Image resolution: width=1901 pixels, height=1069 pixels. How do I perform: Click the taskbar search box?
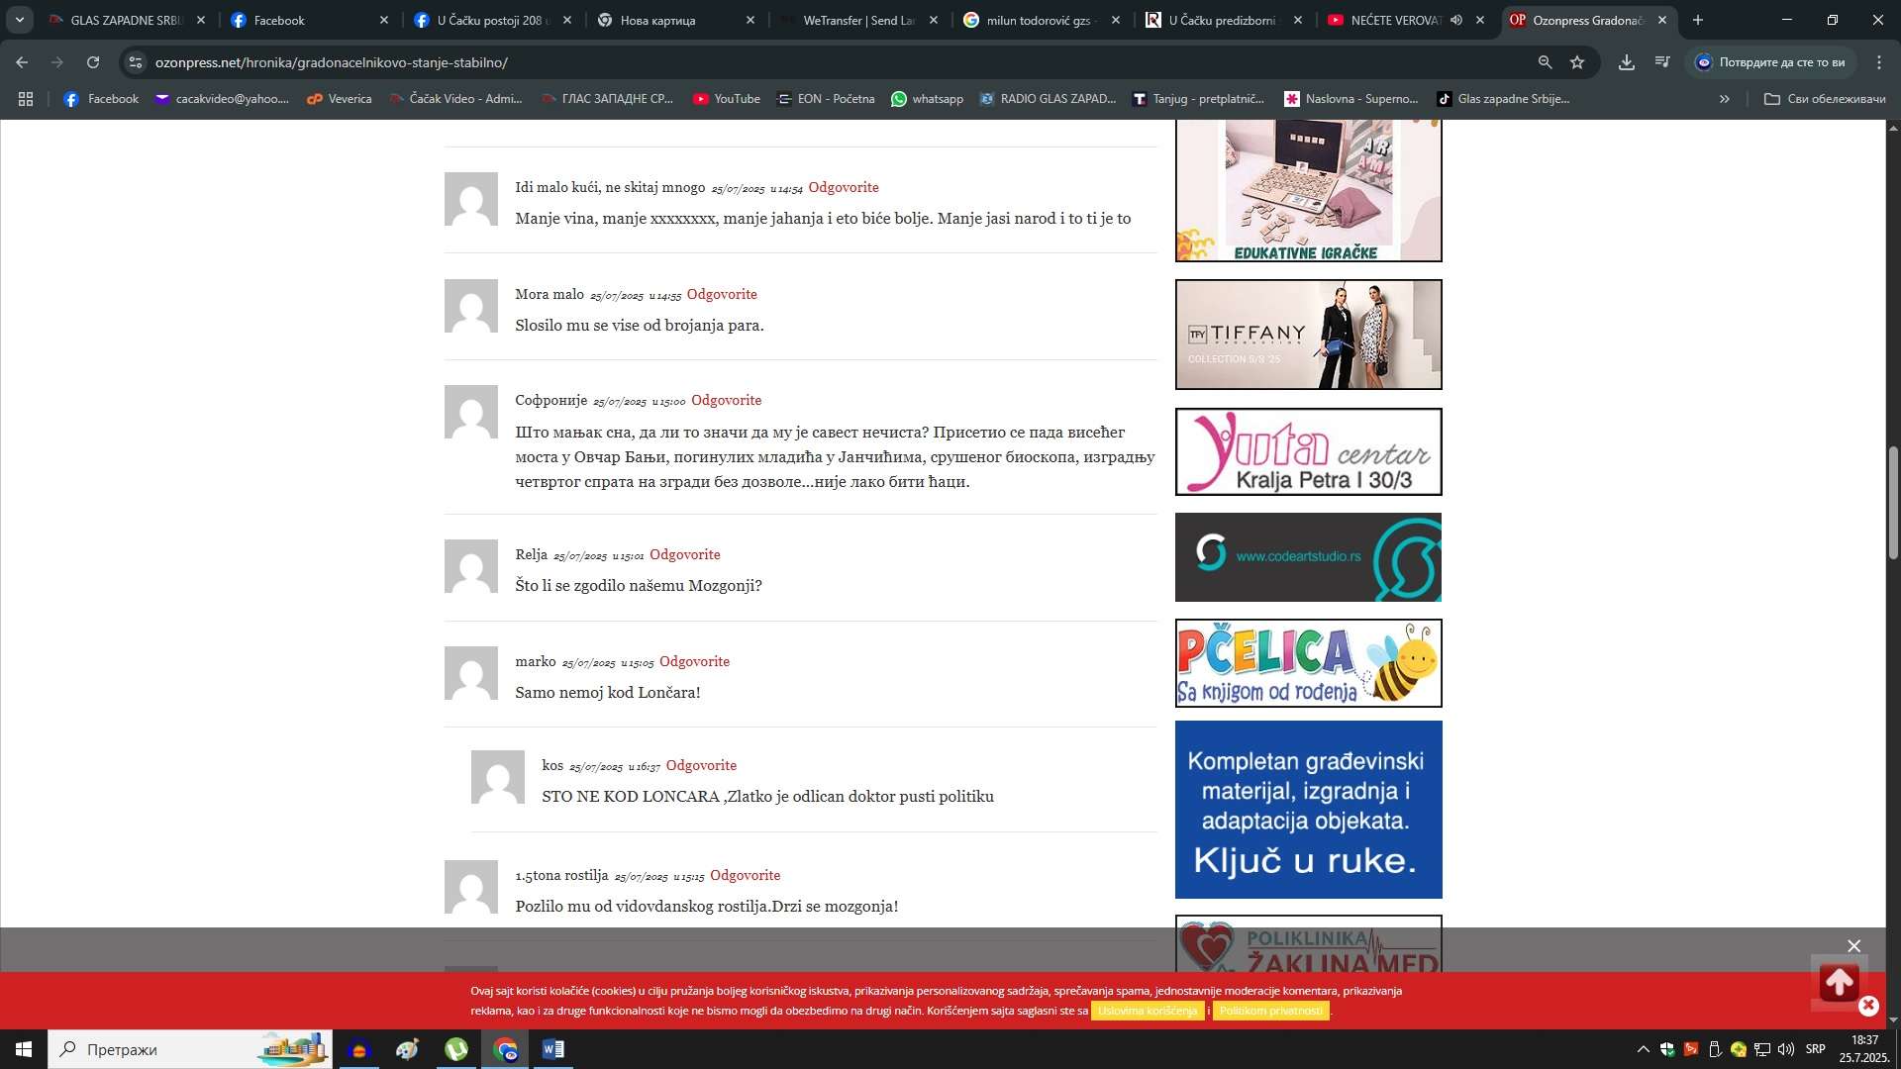pos(190,1049)
